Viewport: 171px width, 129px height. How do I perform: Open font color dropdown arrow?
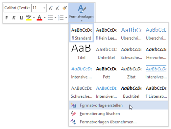pos(44,18)
